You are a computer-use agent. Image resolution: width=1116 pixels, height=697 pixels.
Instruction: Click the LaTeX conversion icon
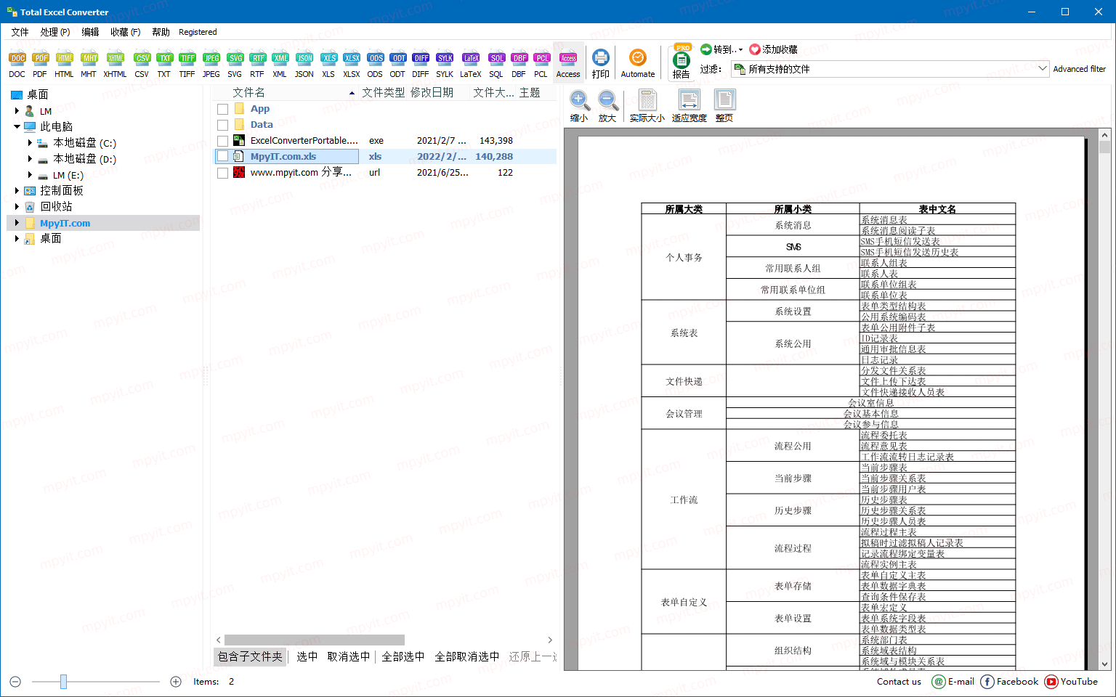pyautogui.click(x=471, y=64)
